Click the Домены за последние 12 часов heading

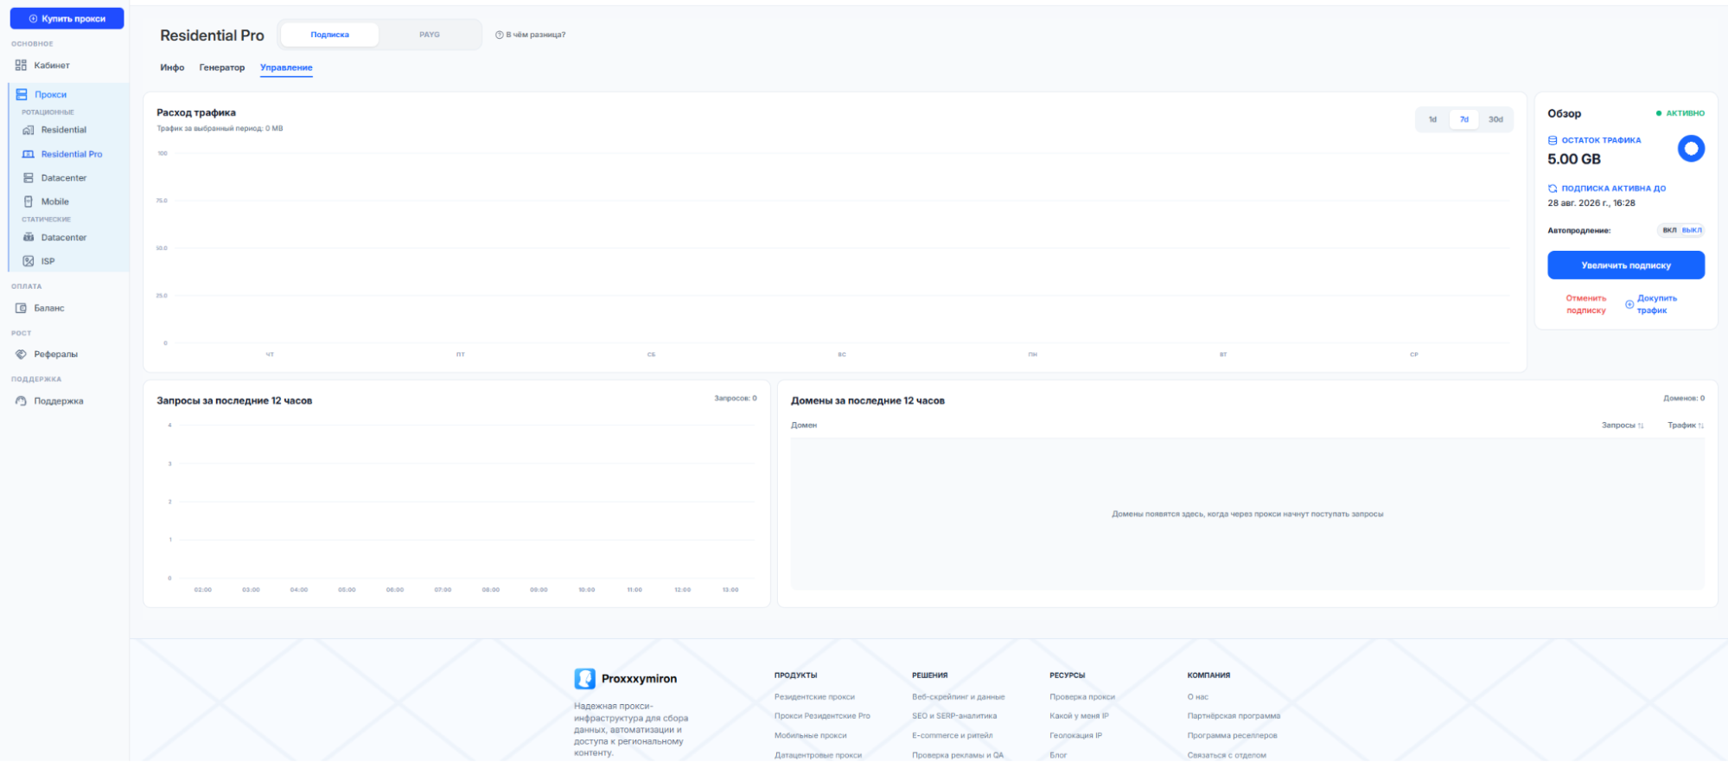pos(868,400)
